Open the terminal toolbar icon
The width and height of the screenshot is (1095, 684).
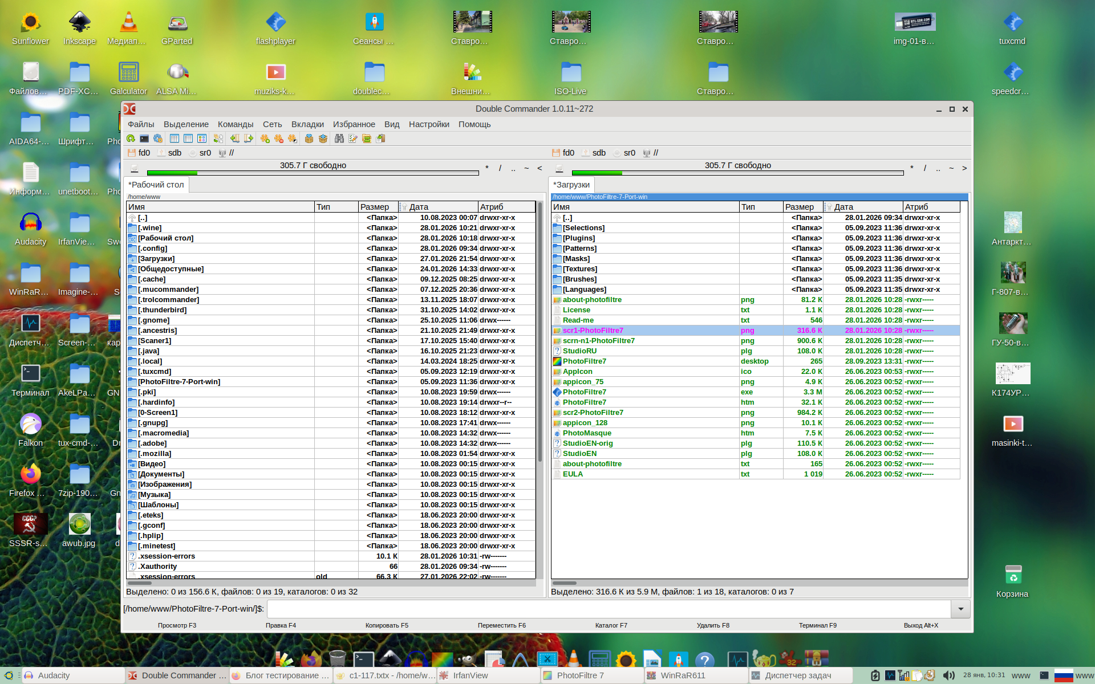click(144, 139)
